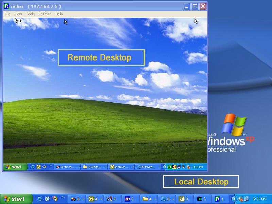Click Internet Explorer icon in remote quick launch

tap(33, 167)
